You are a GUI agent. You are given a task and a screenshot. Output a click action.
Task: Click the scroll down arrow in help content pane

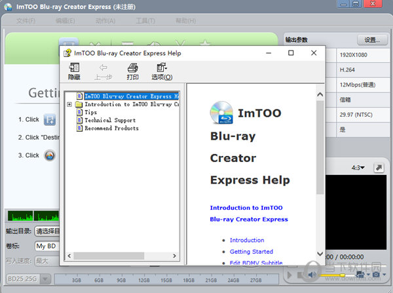pos(320,254)
